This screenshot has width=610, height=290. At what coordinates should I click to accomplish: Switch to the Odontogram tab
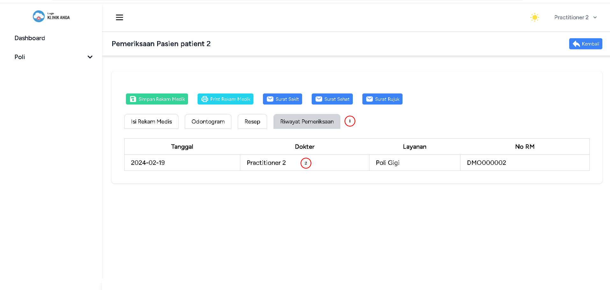(x=208, y=121)
